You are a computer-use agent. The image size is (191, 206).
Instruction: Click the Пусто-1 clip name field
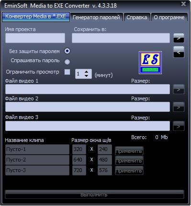pyautogui.click(x=37, y=150)
